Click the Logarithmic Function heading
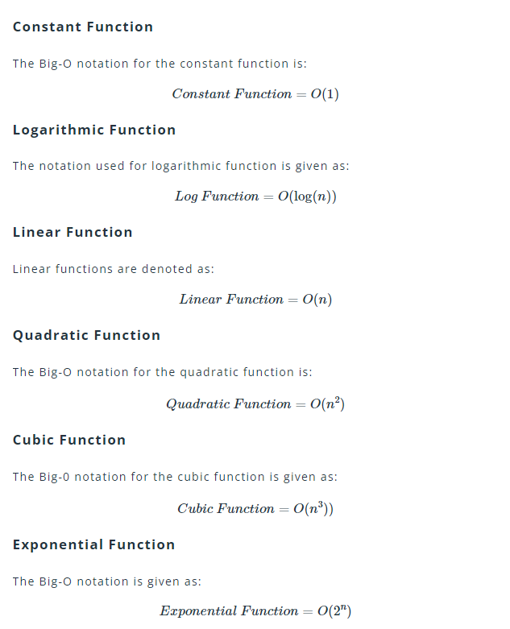510x629 pixels. tap(94, 130)
